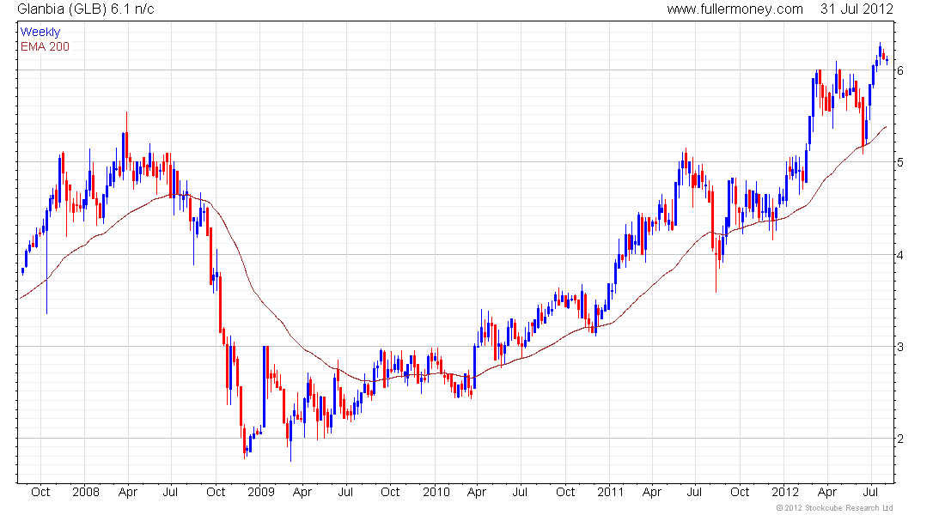Click the 'Apr' label following 2010
945x515 pixels.
coord(477,492)
